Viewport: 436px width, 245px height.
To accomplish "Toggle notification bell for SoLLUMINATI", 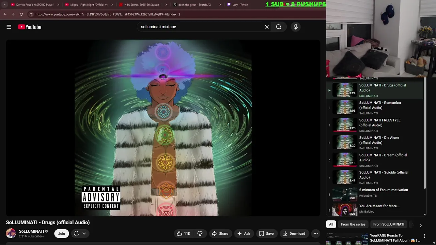I will point(76,233).
